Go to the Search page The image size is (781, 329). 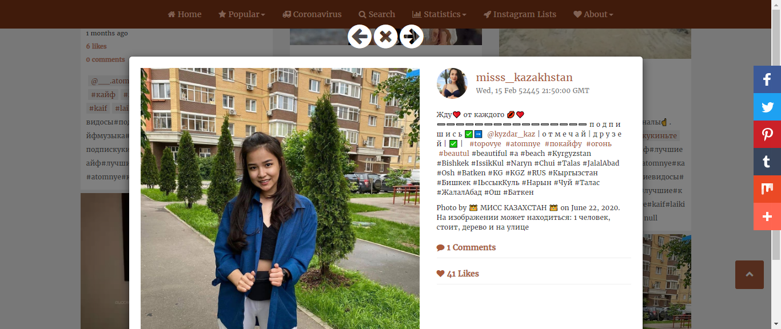click(377, 14)
